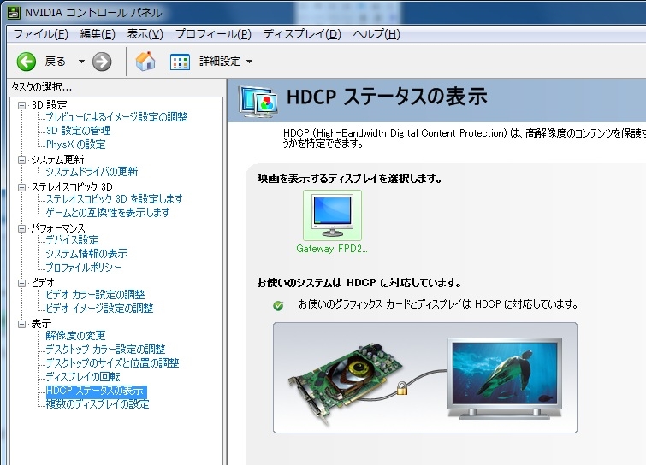Open the プロフィール(P) menu
The height and width of the screenshot is (465, 646).
tap(213, 34)
